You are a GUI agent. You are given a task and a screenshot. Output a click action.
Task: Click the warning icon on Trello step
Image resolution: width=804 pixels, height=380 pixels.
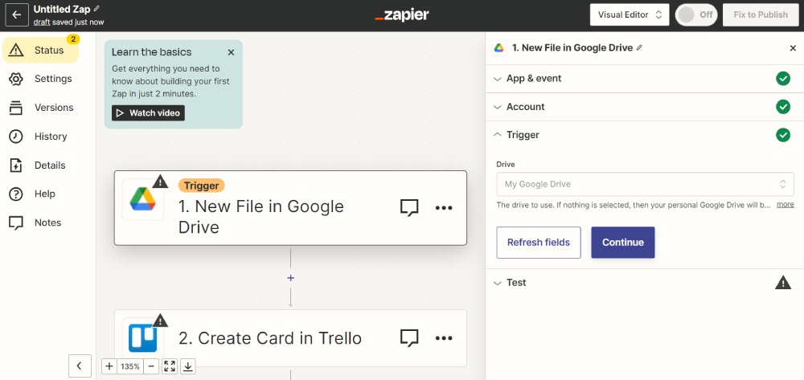click(x=161, y=321)
